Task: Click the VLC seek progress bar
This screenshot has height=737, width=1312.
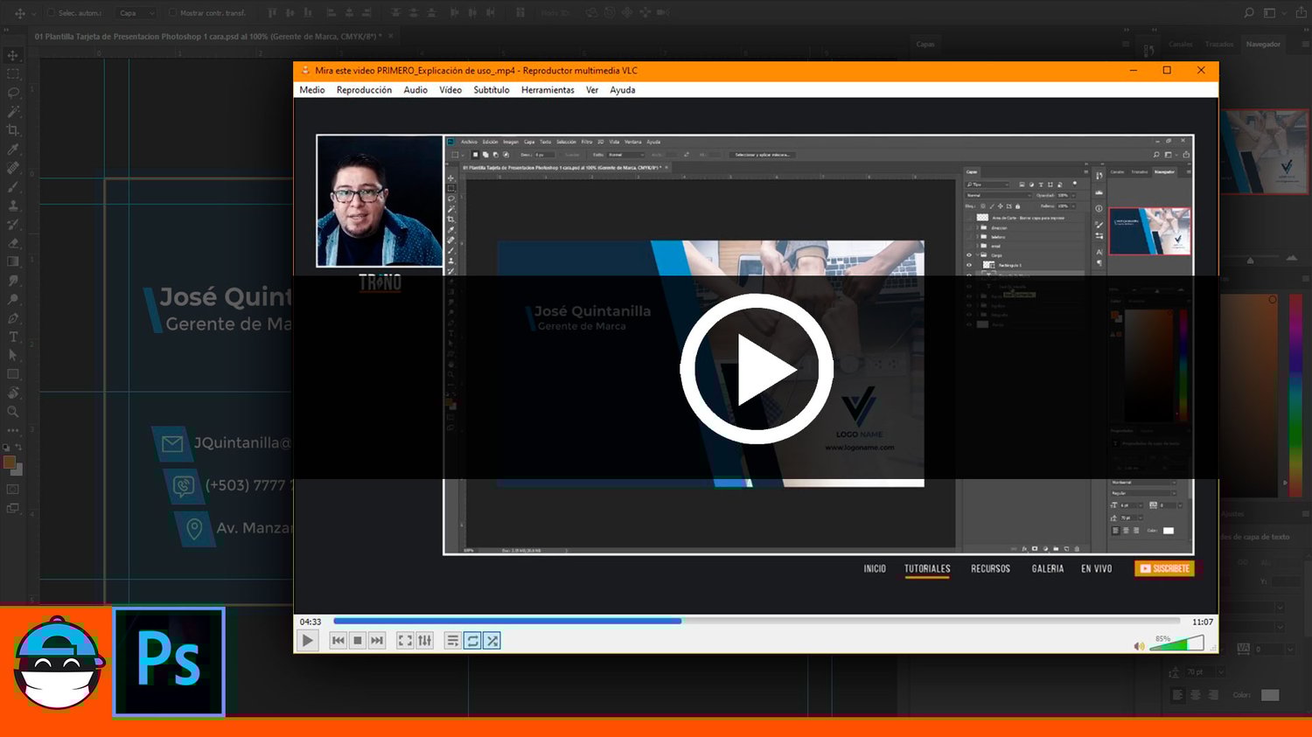Action: (757, 622)
